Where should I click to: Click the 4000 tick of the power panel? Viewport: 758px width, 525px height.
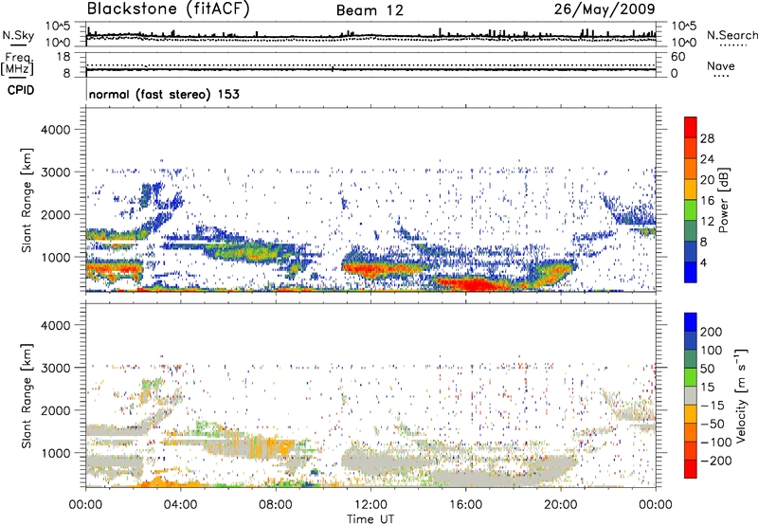pyautogui.click(x=56, y=130)
